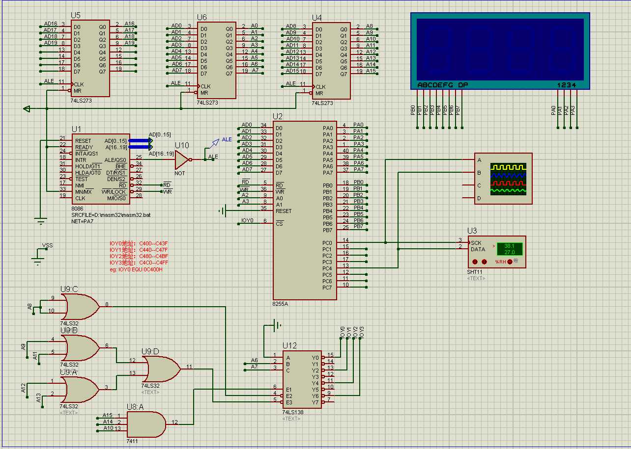This screenshot has height=449, width=631.
Task: Click the red 'IOY0地址: C400--C43F' text
Action: coord(139,243)
